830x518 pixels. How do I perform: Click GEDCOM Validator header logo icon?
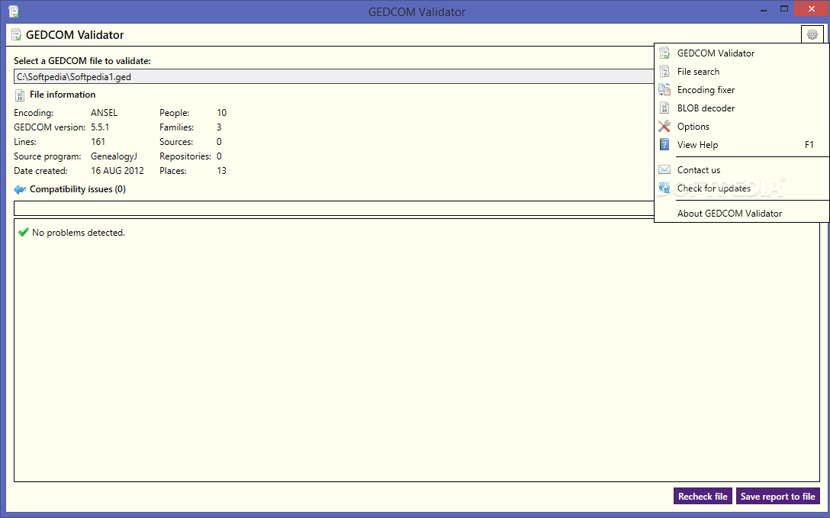[x=16, y=35]
